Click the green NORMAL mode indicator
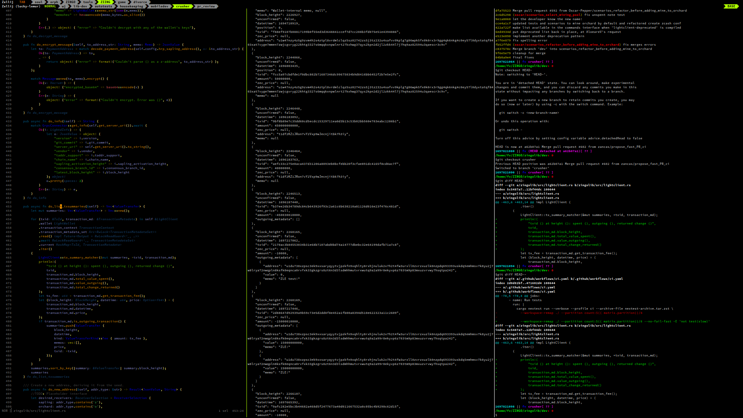 50,6
